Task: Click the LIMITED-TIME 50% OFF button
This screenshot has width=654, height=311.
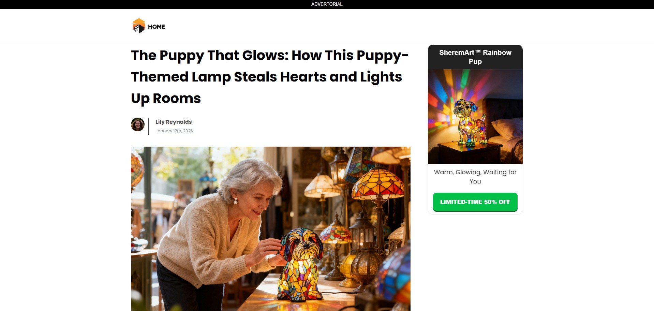Action: (x=475, y=202)
